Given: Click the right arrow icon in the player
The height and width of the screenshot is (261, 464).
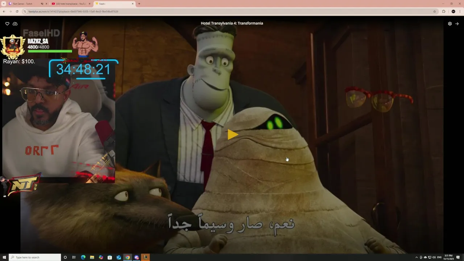Looking at the screenshot, I should click(457, 24).
